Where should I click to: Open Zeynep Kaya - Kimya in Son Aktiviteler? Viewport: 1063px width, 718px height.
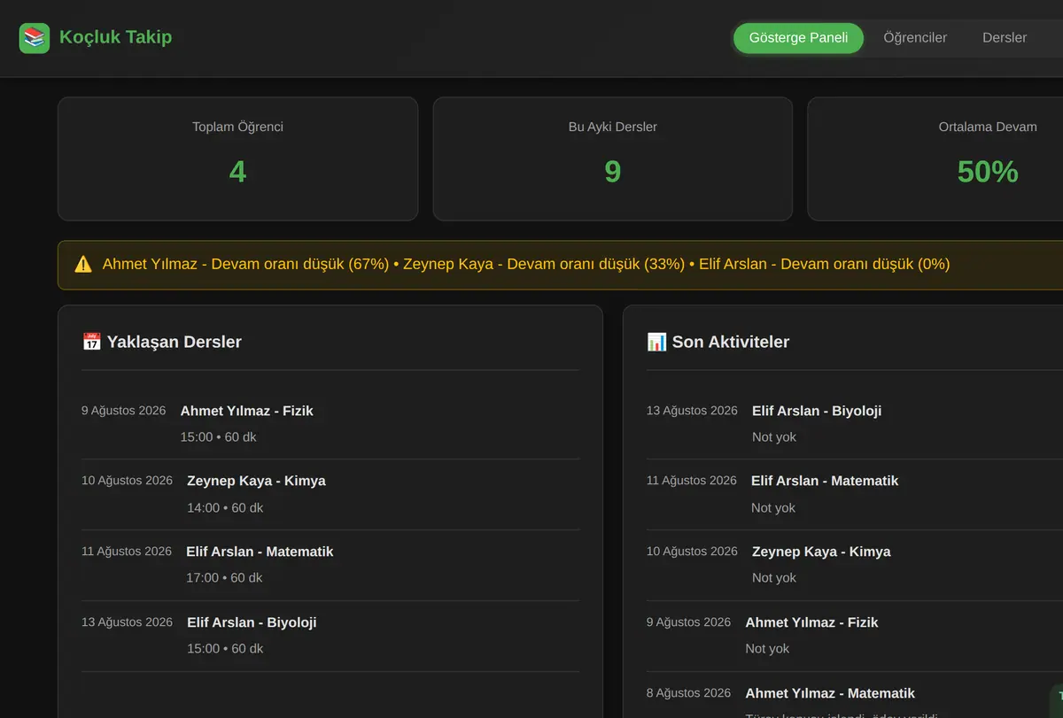[821, 552]
